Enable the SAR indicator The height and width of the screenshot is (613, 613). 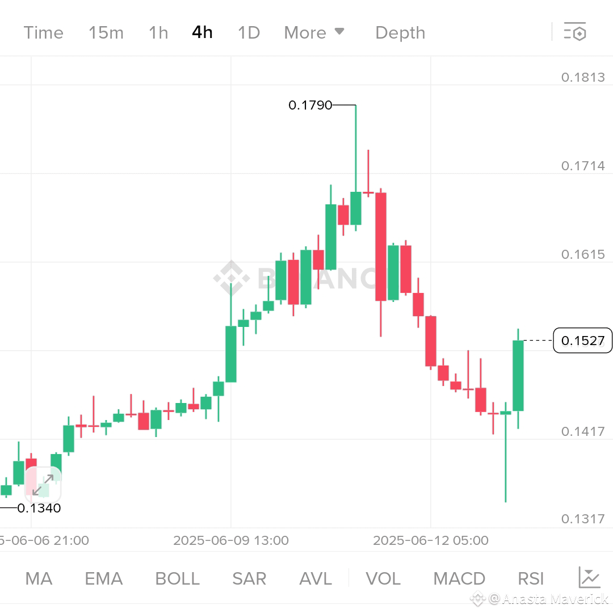click(249, 578)
